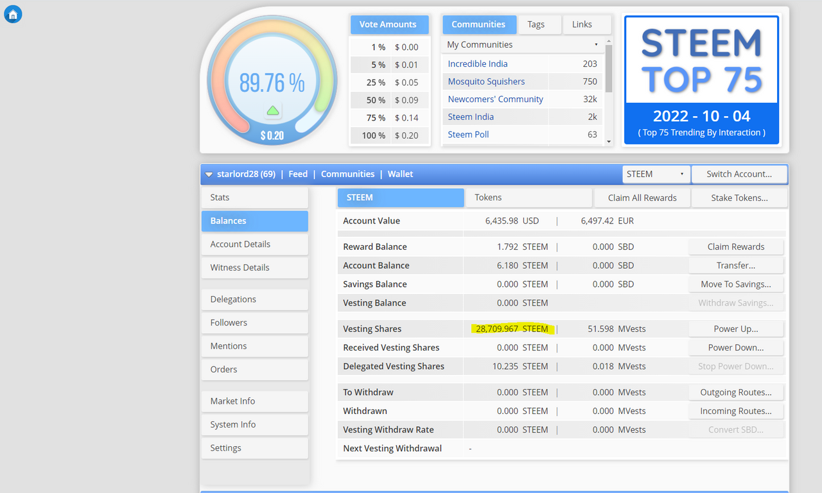Click Claim All Rewards button
Image resolution: width=822 pixels, height=493 pixels.
[x=642, y=198]
